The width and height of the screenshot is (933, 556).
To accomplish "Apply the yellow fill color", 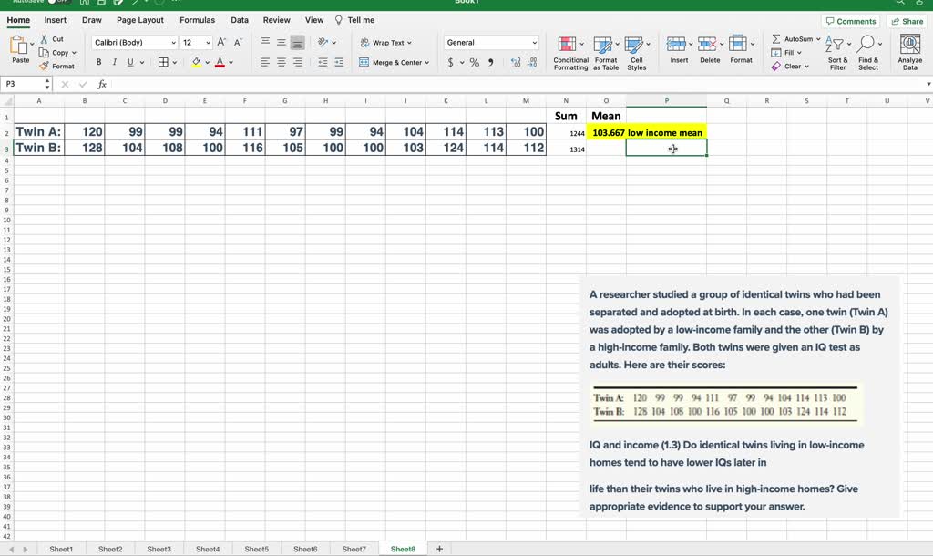I will [x=196, y=63].
